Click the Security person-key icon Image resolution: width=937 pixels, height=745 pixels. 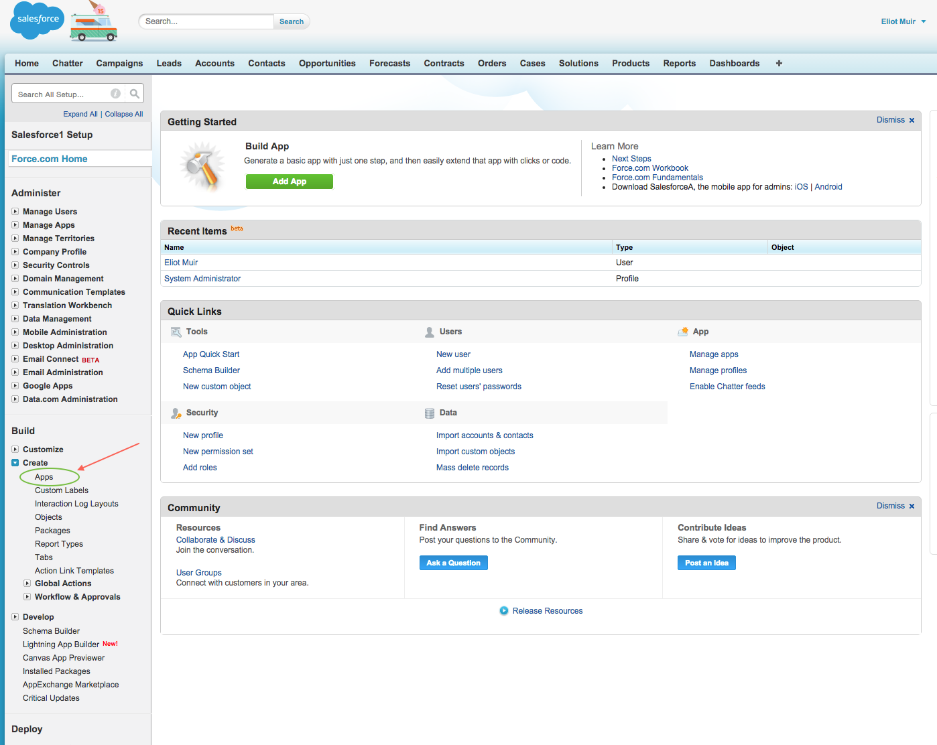(176, 413)
